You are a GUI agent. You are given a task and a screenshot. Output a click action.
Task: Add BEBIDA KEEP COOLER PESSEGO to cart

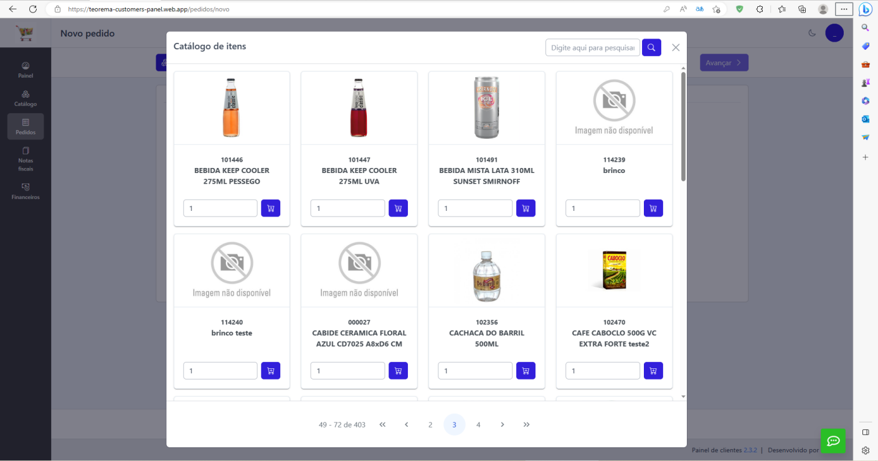tap(270, 208)
